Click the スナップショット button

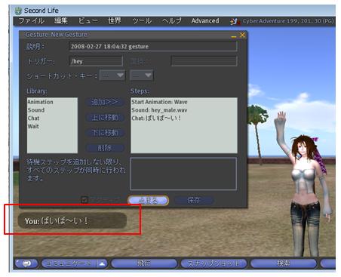tap(214, 263)
